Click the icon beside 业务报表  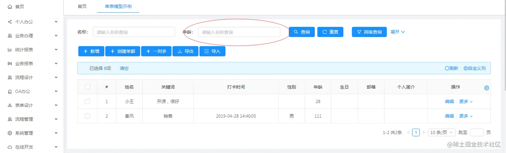10,64
